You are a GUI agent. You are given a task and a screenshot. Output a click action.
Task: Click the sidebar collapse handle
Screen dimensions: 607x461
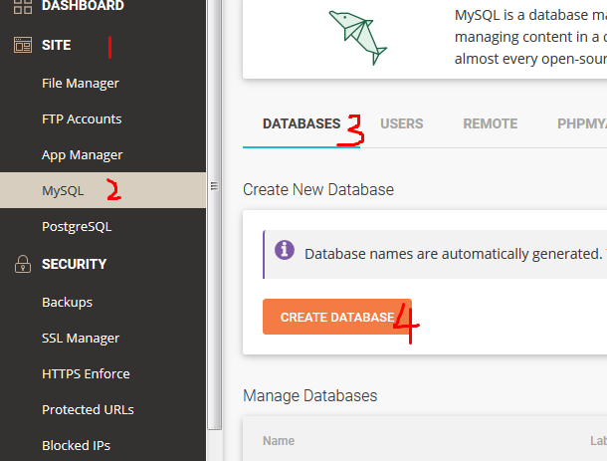click(212, 186)
